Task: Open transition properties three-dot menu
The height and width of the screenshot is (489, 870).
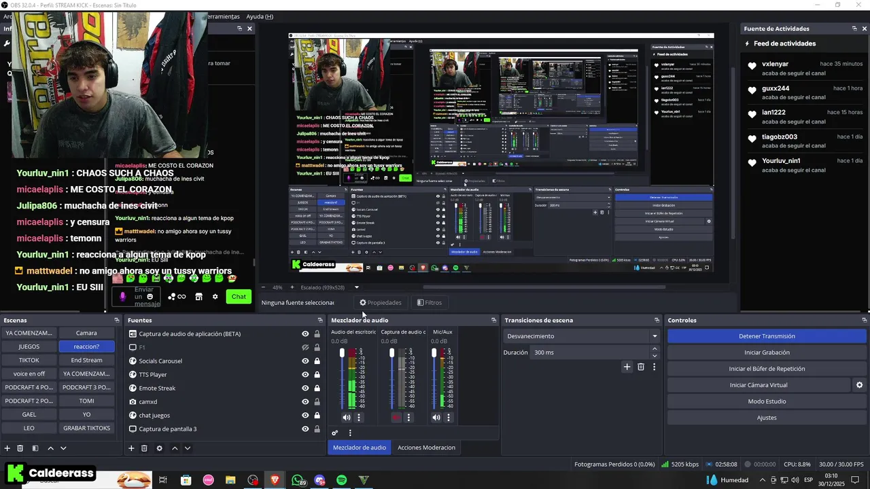Action: tap(655, 367)
